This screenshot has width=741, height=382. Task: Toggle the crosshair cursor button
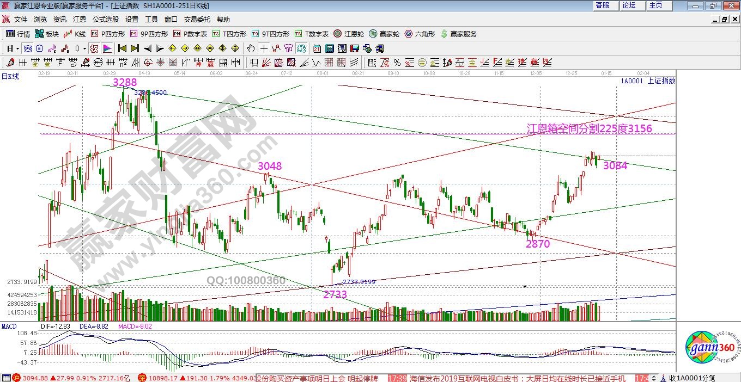coord(264,48)
